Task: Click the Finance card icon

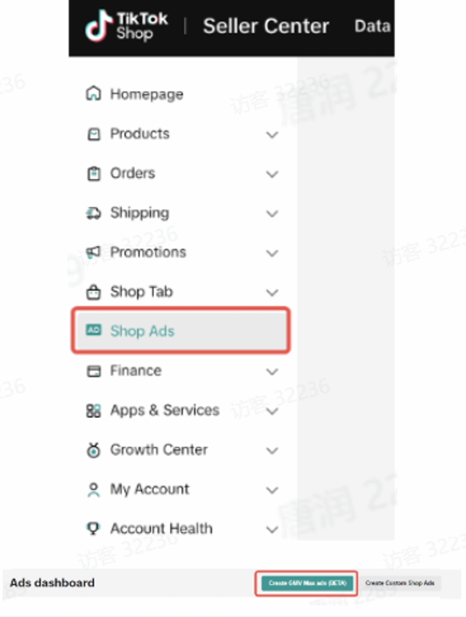Action: (x=94, y=371)
